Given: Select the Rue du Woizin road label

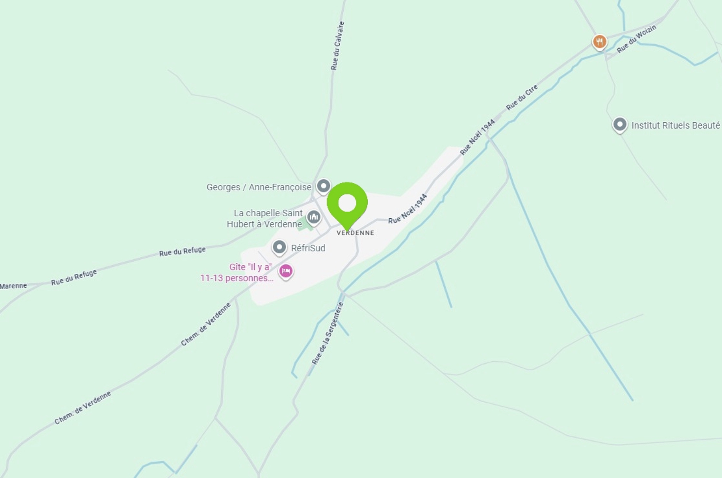Looking at the screenshot, I should click(636, 39).
